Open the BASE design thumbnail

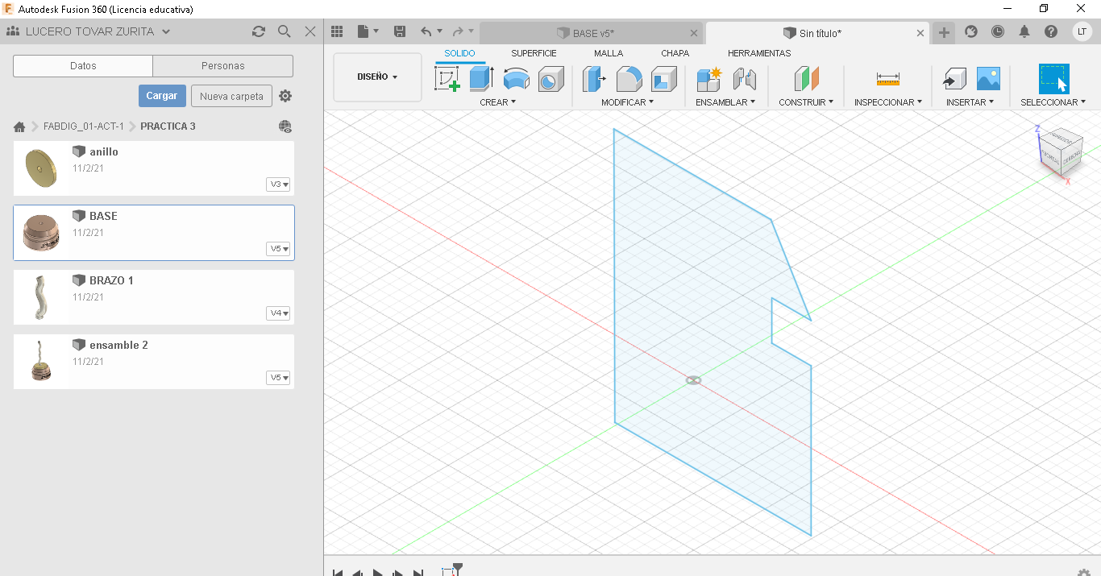click(41, 233)
